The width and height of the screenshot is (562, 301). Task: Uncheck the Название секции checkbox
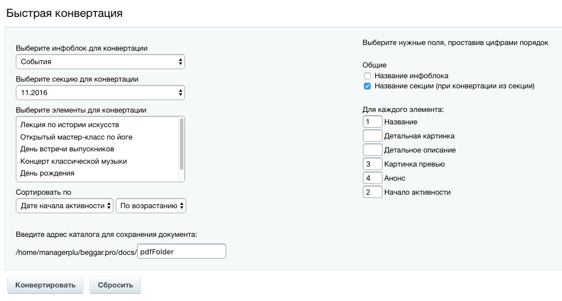(x=367, y=87)
